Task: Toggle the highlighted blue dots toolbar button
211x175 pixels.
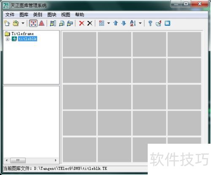Action: (33, 23)
